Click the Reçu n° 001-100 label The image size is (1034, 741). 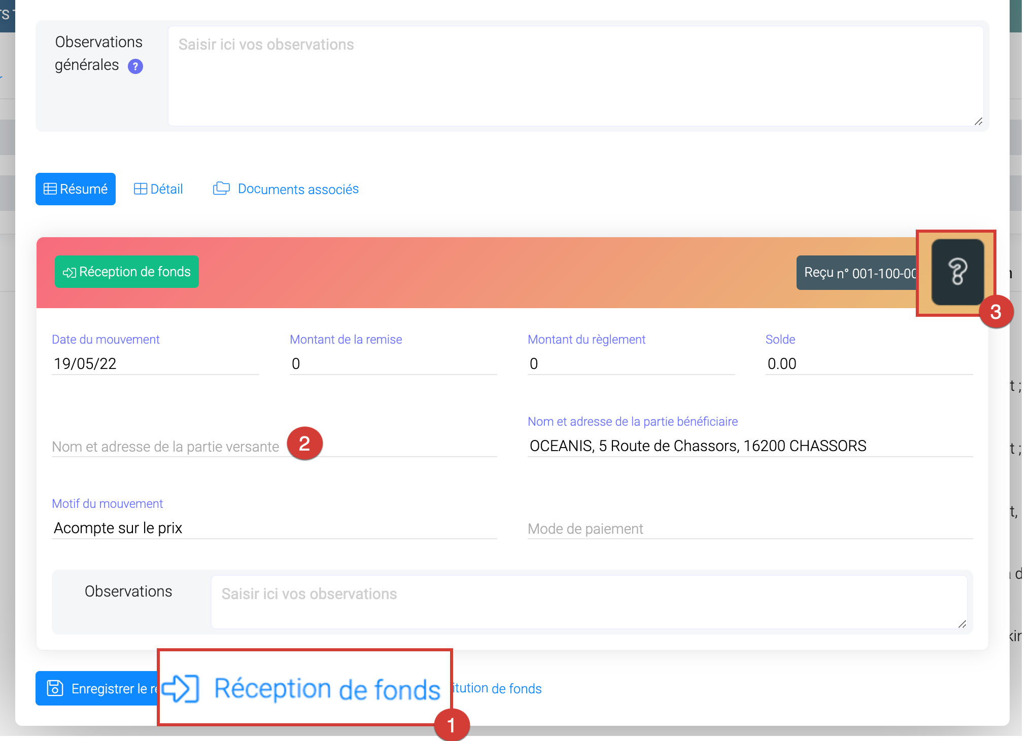tap(857, 273)
